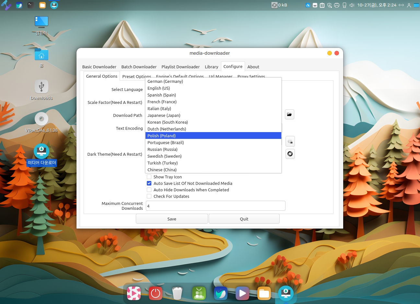The width and height of the screenshot is (420, 304).
Task: Open the Downloads USB desktop icon
Action: click(x=41, y=87)
